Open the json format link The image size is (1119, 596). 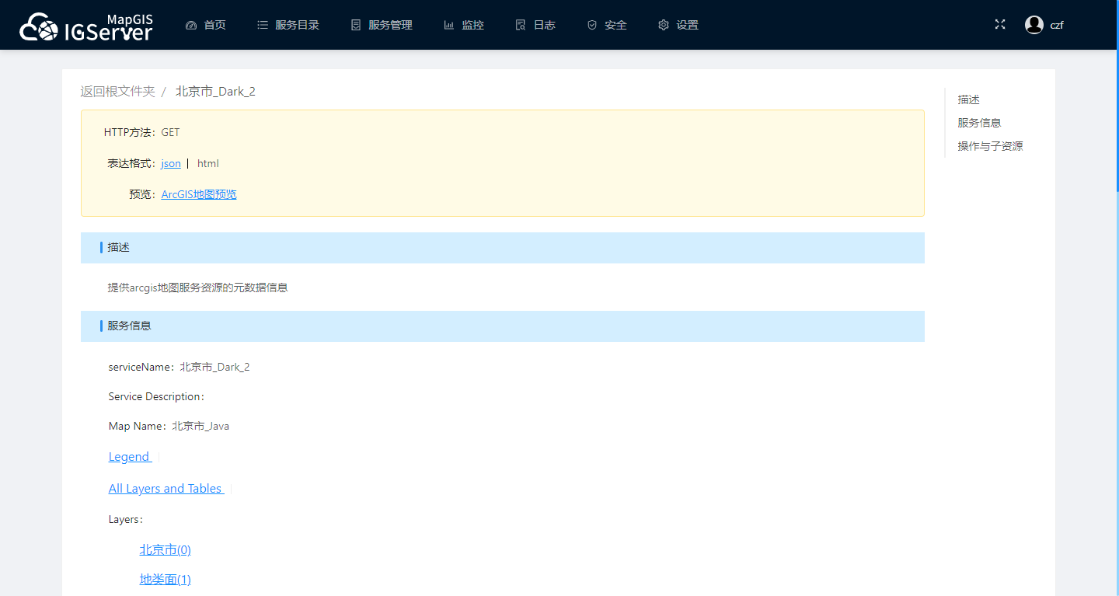coord(171,163)
